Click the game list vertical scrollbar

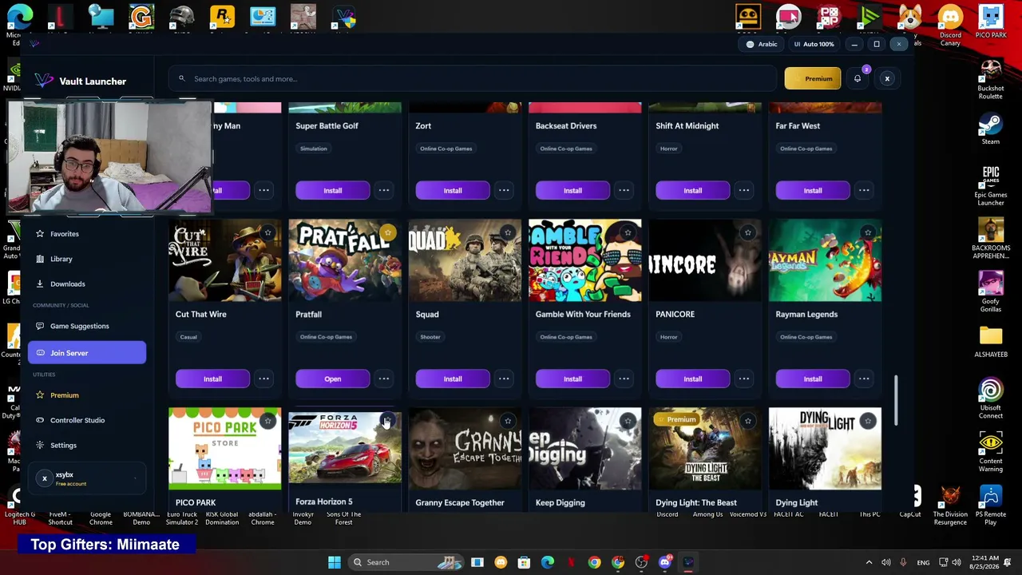tap(896, 400)
